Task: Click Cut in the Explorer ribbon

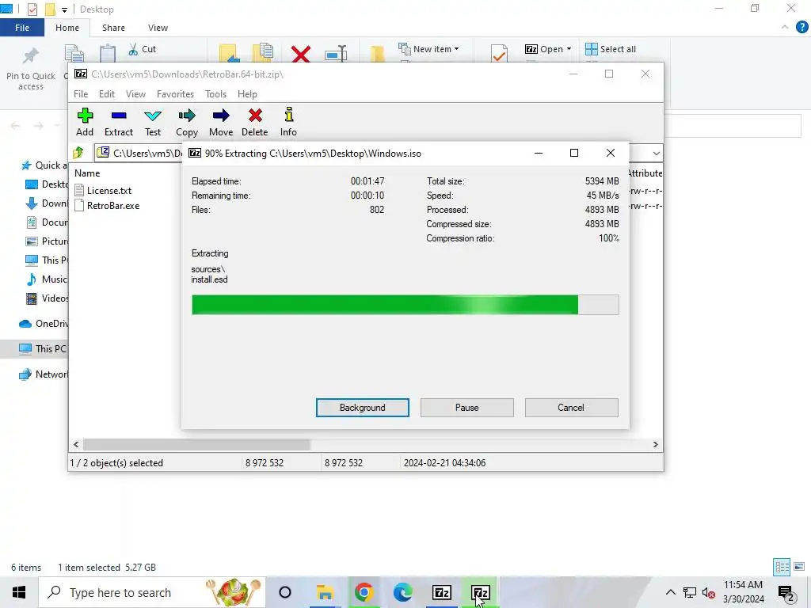Action: pyautogui.click(x=143, y=49)
